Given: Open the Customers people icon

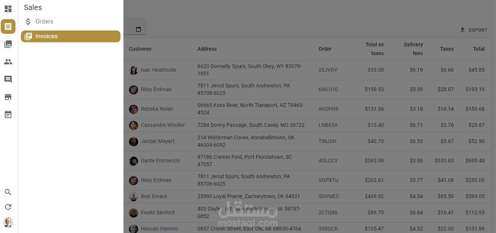Looking at the screenshot, I should point(8,62).
